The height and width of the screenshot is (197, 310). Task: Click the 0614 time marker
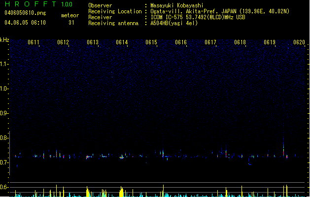coord(122,42)
